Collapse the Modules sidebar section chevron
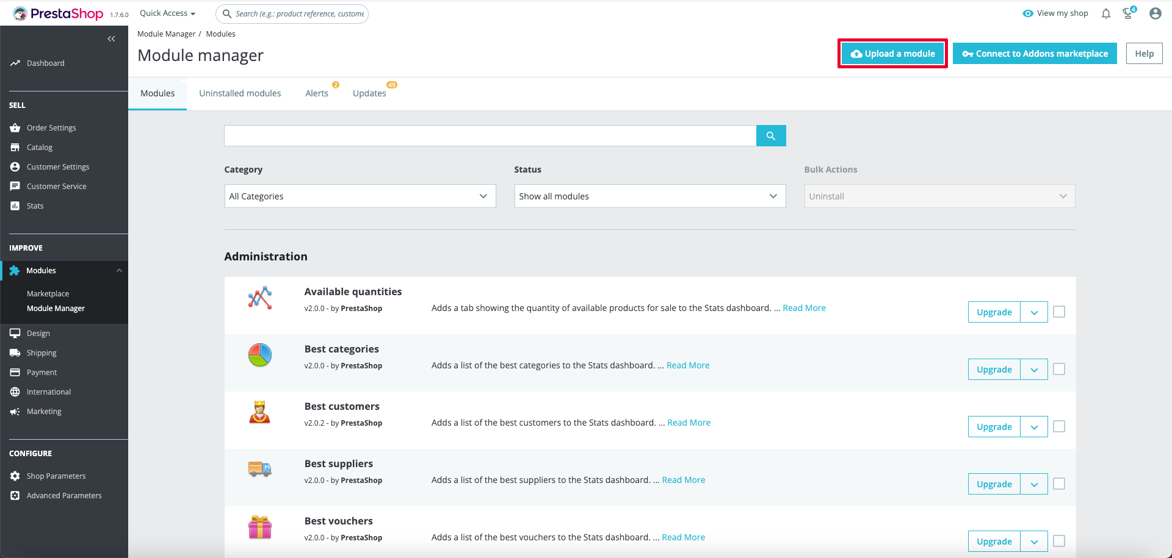 pyautogui.click(x=119, y=271)
